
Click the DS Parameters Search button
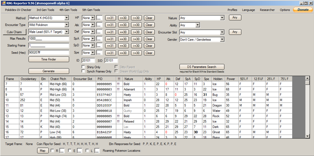point(202,67)
